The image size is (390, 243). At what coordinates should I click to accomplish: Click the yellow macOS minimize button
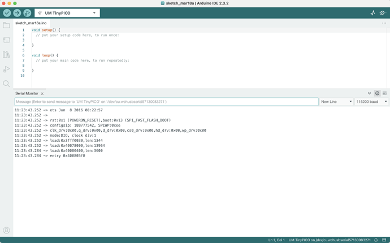click(9, 3)
